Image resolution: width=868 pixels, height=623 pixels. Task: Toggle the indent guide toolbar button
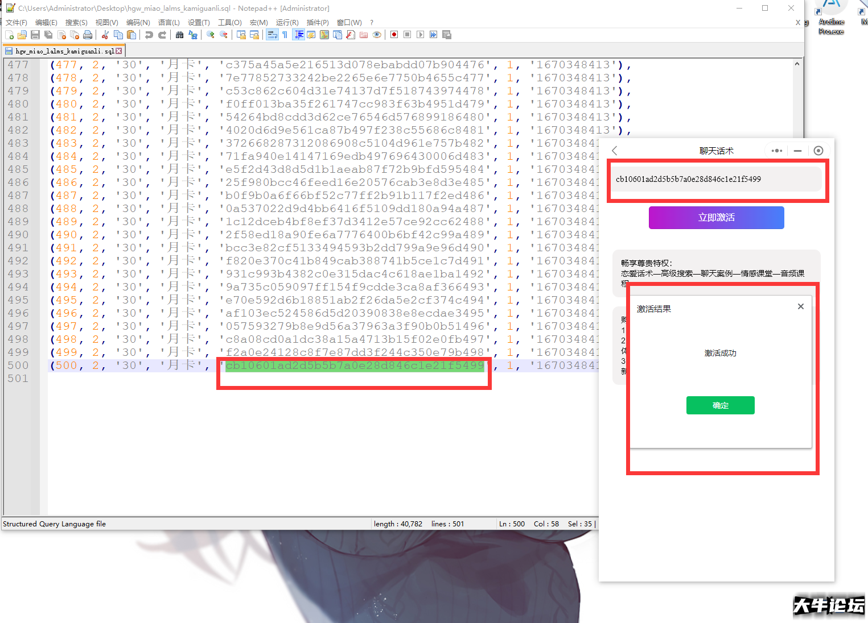click(298, 35)
